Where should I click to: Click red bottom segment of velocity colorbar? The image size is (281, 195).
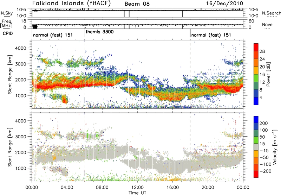click(256, 174)
